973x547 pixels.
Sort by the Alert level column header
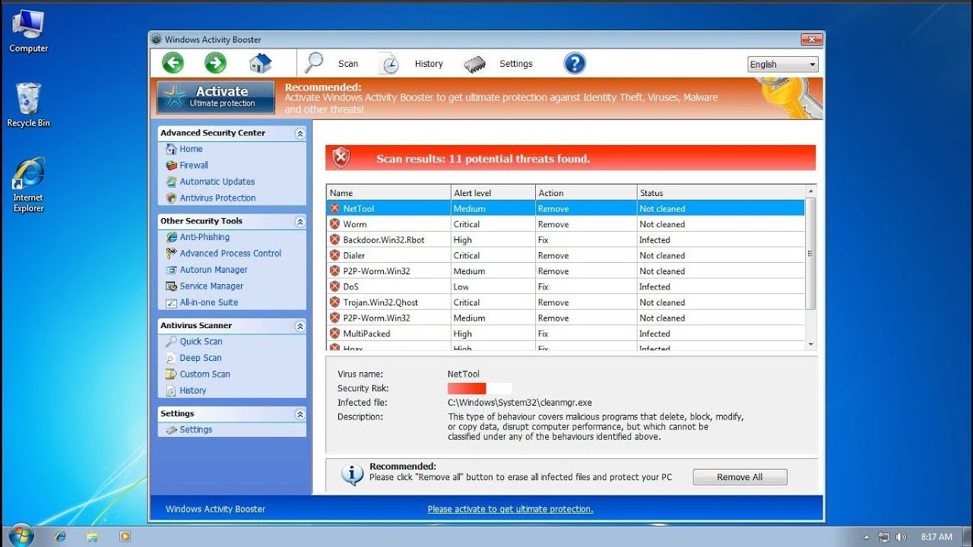(x=493, y=193)
